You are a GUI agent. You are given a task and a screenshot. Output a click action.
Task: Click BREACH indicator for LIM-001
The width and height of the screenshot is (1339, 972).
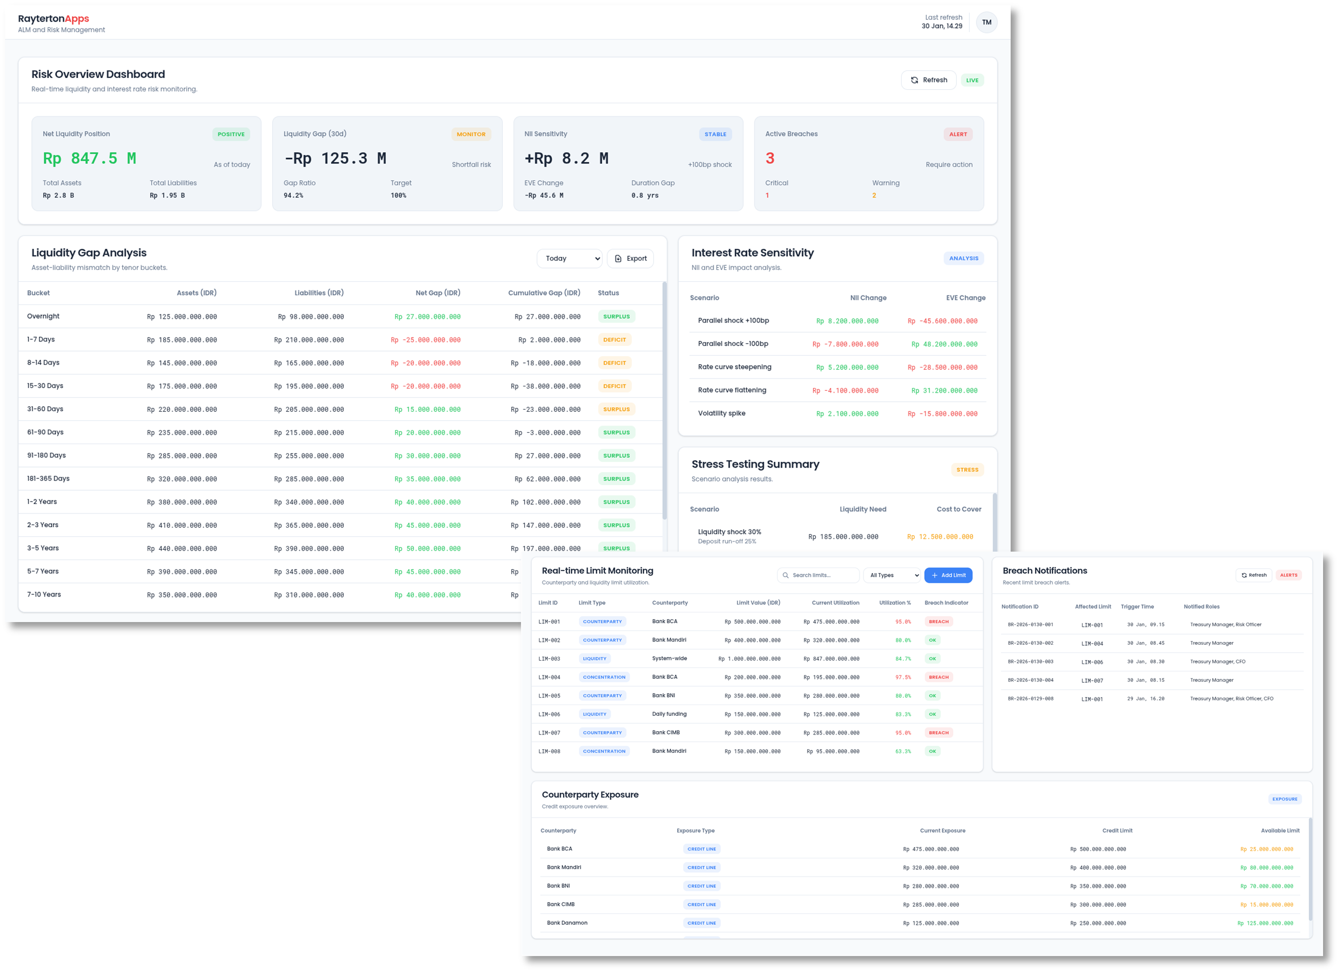click(x=938, y=622)
